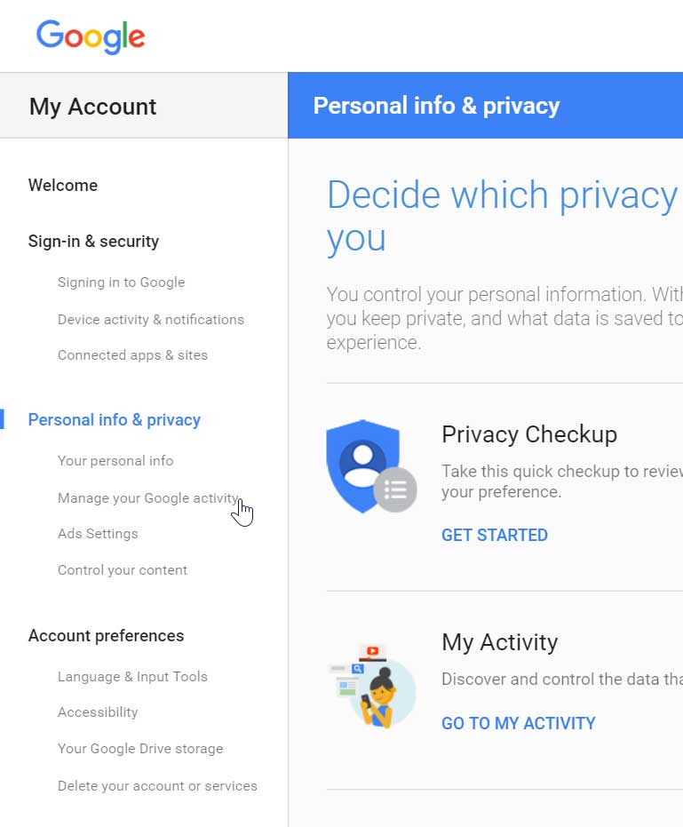The image size is (683, 827).
Task: Open Accessibility settings
Action: (x=98, y=712)
